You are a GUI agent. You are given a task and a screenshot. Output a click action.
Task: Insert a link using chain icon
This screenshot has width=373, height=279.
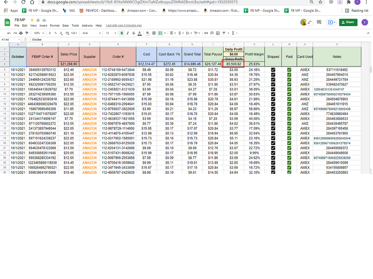206,33
